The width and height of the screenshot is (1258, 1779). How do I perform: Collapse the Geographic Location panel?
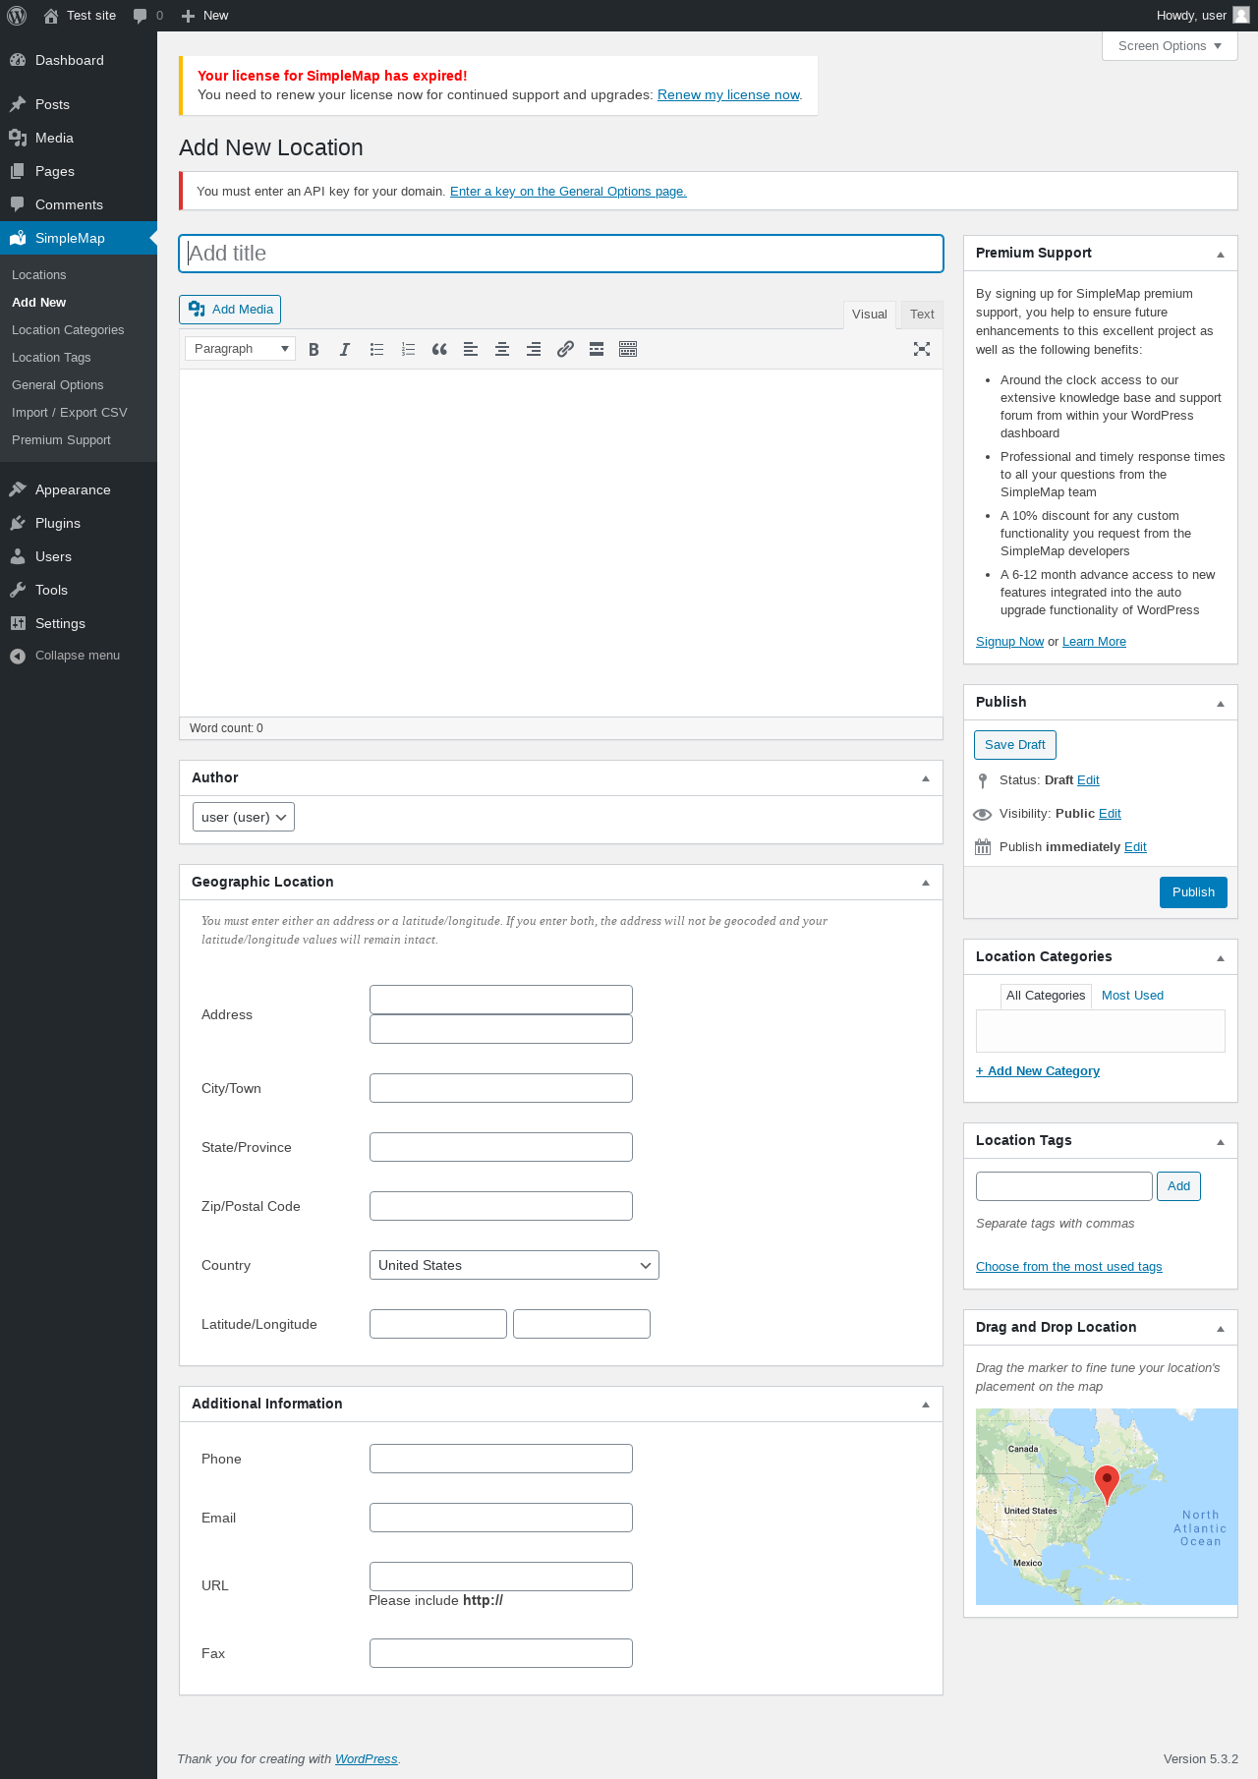point(926,883)
